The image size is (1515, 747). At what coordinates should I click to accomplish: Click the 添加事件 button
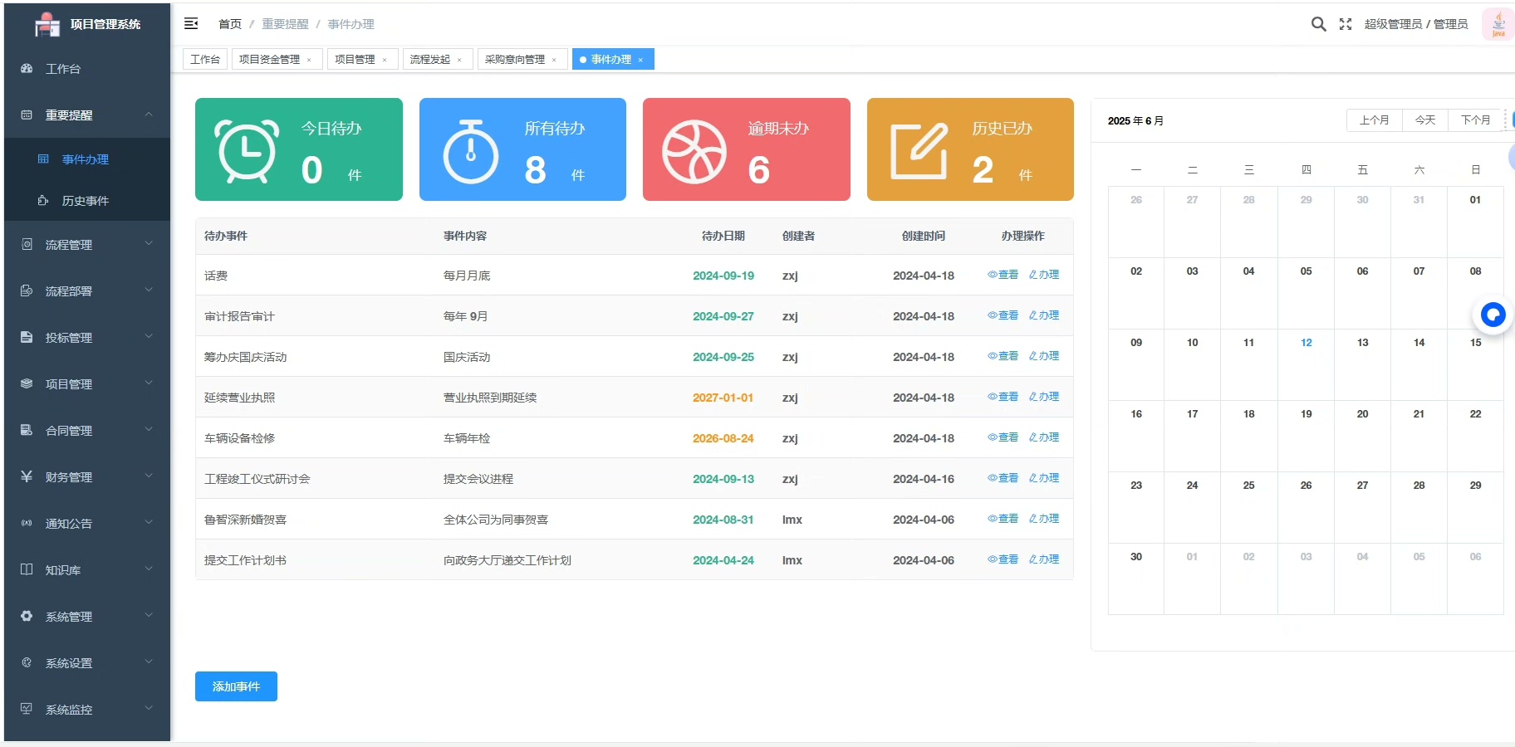[x=236, y=686]
